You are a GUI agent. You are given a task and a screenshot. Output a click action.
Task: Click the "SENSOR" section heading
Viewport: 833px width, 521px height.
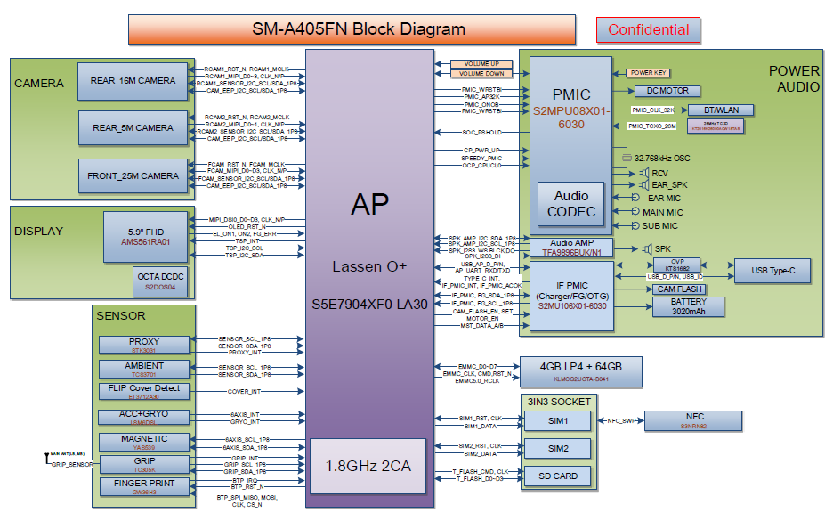click(121, 316)
